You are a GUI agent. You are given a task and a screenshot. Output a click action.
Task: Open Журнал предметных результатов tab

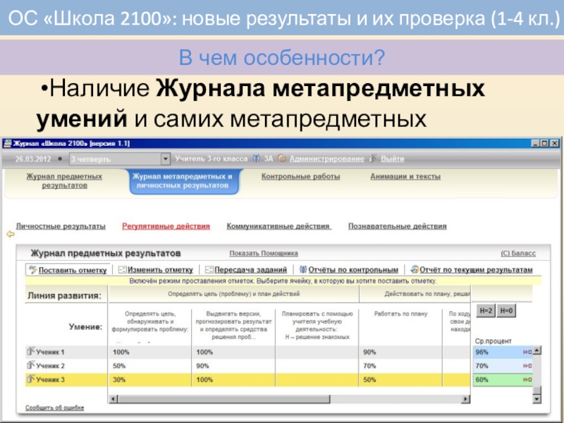pos(64,181)
